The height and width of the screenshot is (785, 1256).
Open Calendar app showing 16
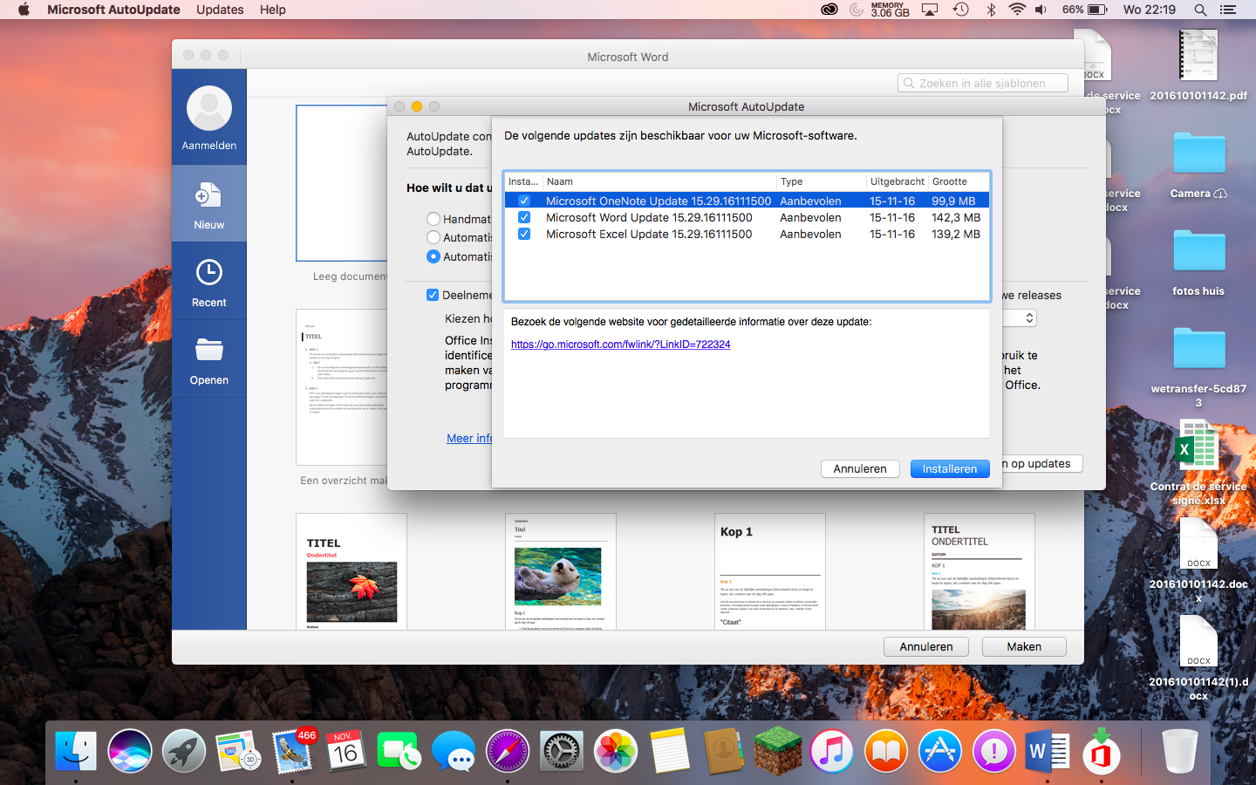pyautogui.click(x=346, y=750)
